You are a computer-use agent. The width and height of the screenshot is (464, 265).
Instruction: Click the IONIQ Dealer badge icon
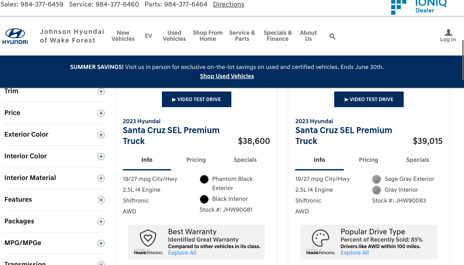398,7
